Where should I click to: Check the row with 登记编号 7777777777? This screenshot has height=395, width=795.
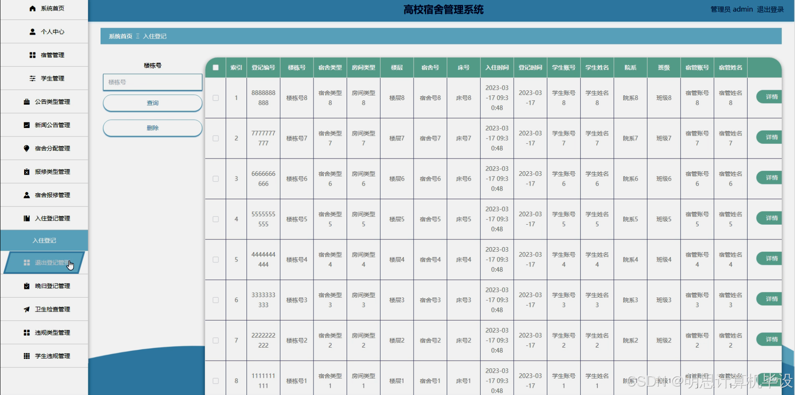coord(216,138)
